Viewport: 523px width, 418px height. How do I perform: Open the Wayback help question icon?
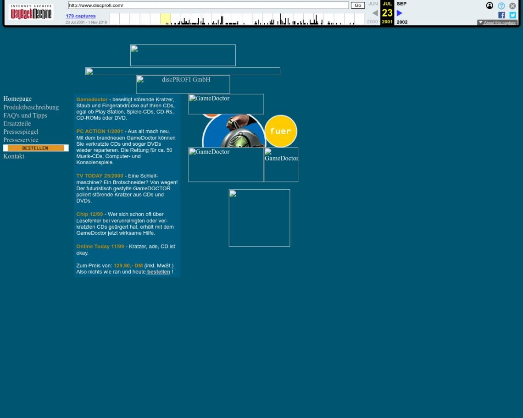[501, 5]
